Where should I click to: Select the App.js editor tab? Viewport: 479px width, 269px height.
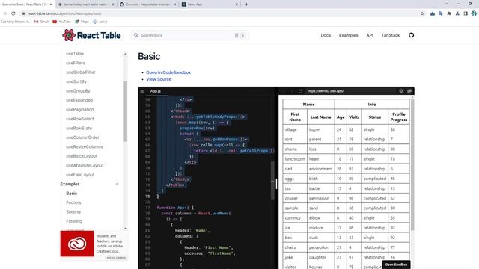156,91
